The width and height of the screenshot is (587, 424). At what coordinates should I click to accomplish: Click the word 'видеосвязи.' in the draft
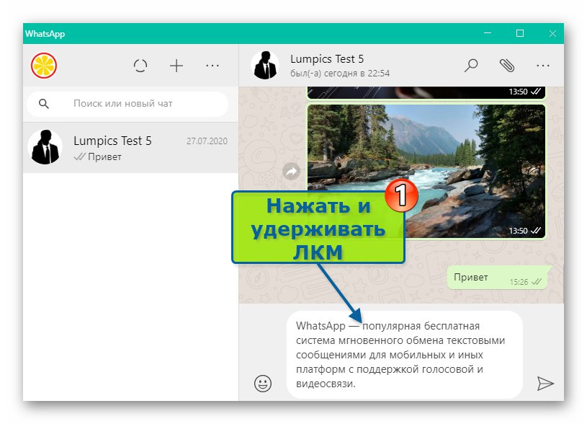(x=326, y=384)
